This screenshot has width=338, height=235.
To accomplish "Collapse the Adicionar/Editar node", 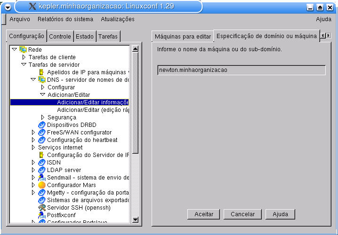I will 43,94.
